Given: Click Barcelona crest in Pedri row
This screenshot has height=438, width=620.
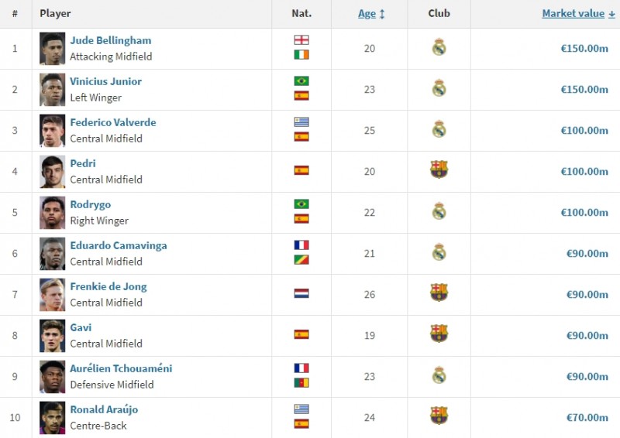Looking at the screenshot, I should (x=439, y=170).
